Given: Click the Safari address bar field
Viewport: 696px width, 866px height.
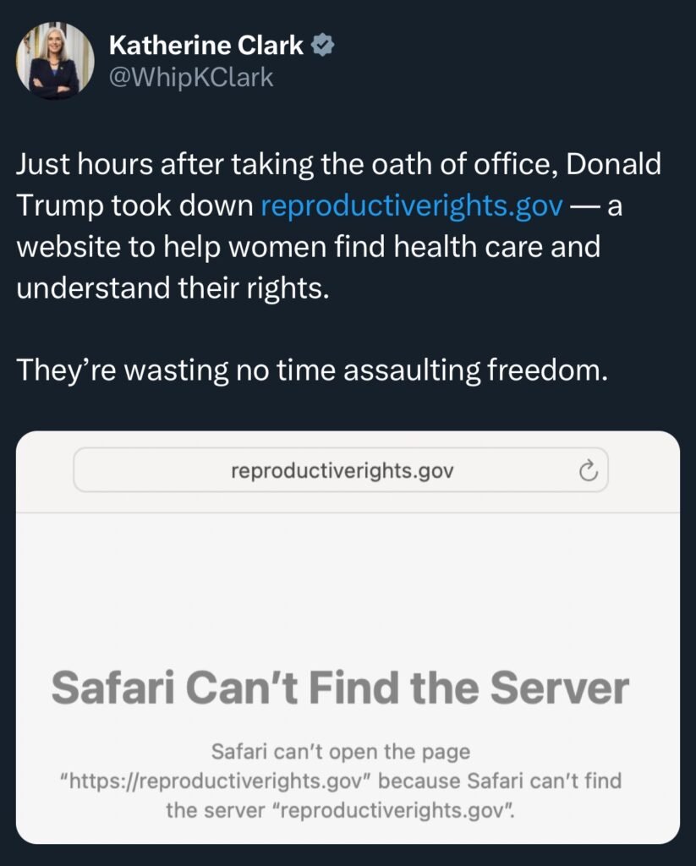Looking at the screenshot, I should pos(341,470).
